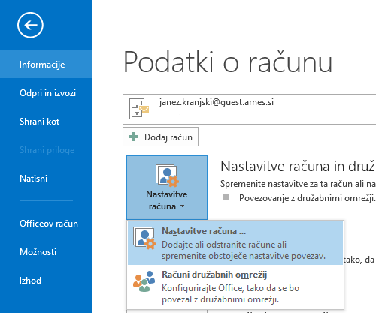Click the Dodaj račun button
The width and height of the screenshot is (376, 313).
(x=160, y=137)
